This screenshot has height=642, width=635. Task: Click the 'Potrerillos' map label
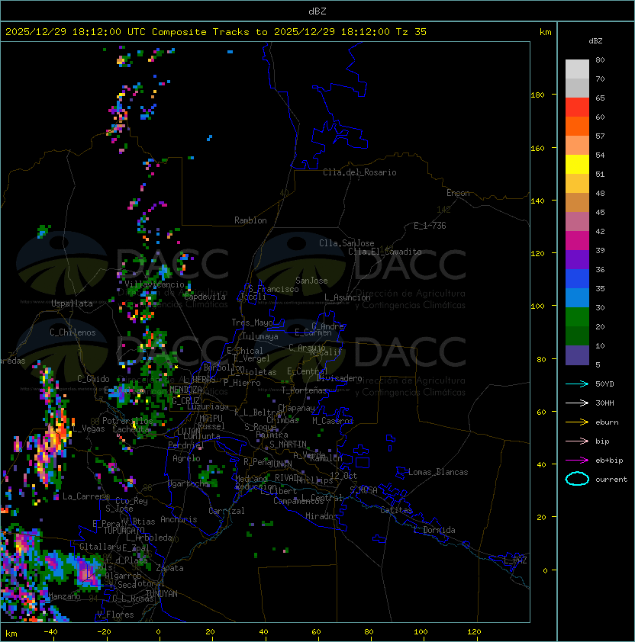127,421
